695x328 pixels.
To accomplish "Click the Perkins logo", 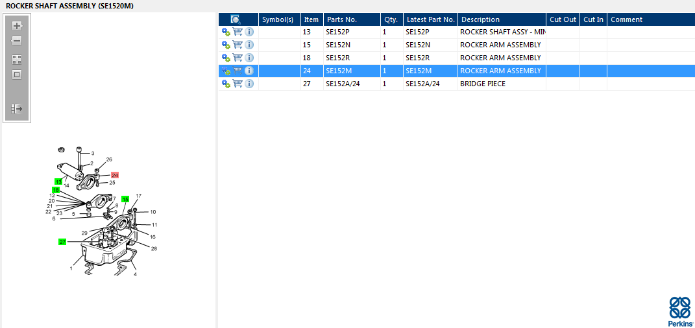I will click(680, 312).
